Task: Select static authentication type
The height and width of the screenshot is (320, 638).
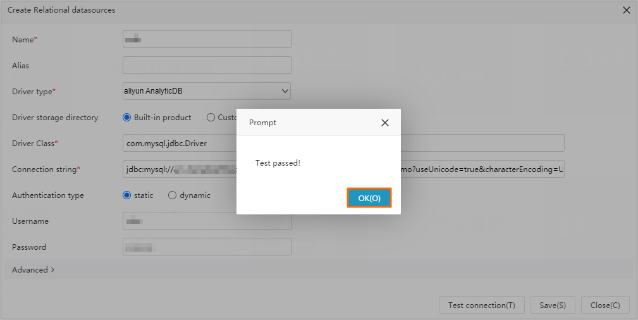Action: click(127, 195)
